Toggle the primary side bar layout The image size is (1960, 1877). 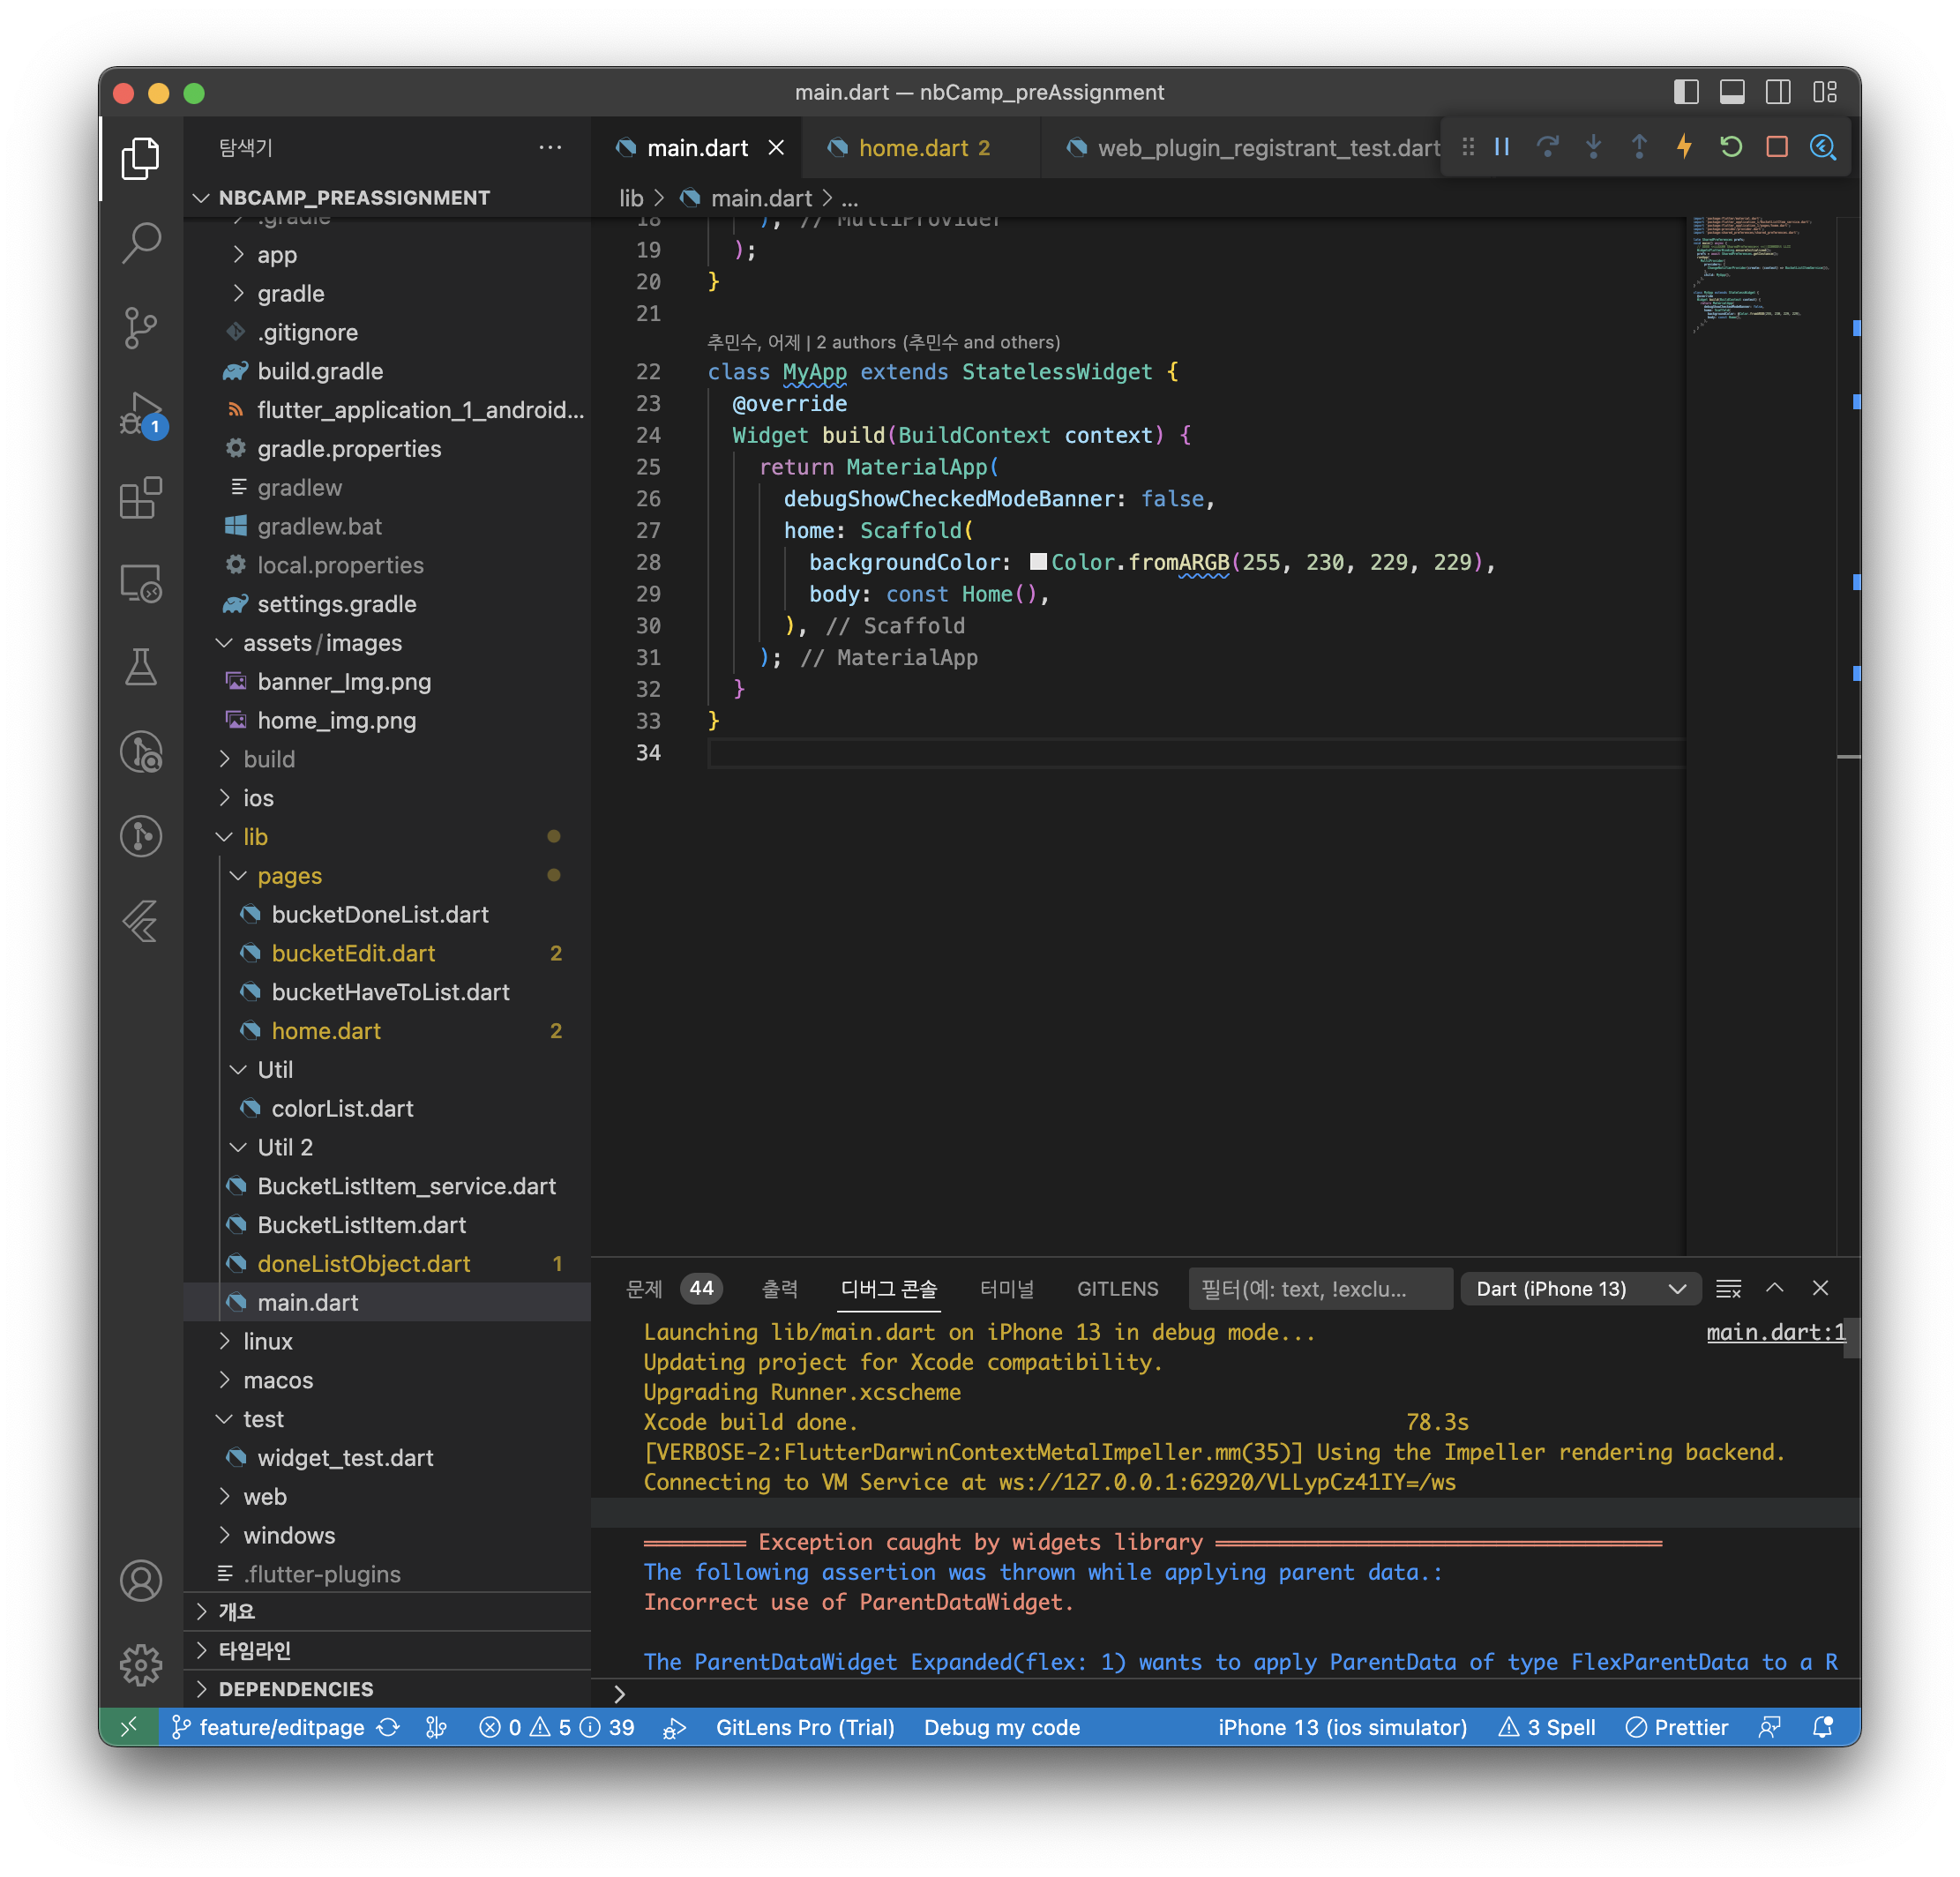(x=1686, y=92)
